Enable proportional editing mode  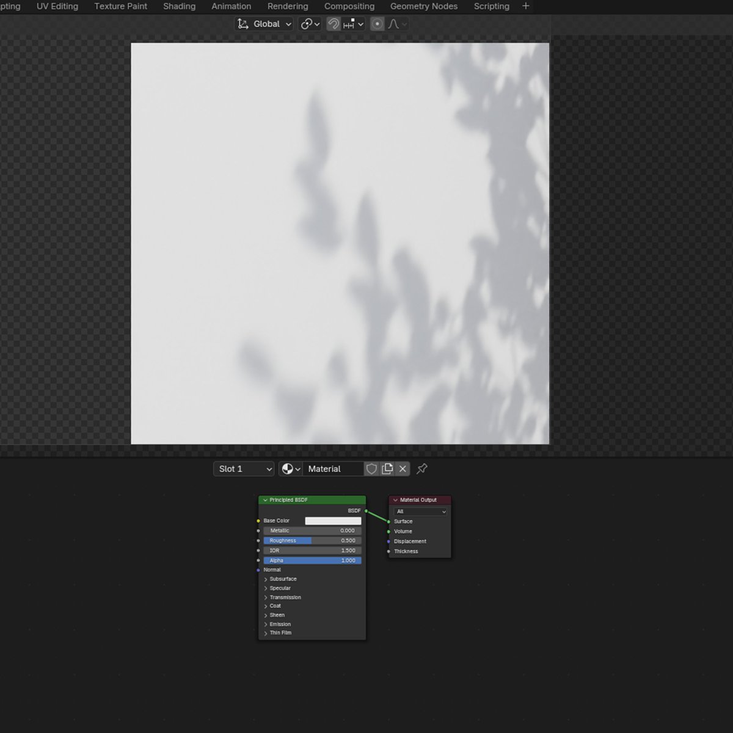pos(377,24)
